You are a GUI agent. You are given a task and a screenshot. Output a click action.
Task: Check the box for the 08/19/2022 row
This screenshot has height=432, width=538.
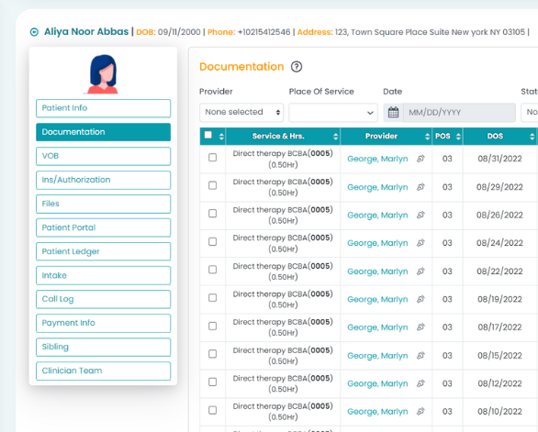pyautogui.click(x=213, y=297)
